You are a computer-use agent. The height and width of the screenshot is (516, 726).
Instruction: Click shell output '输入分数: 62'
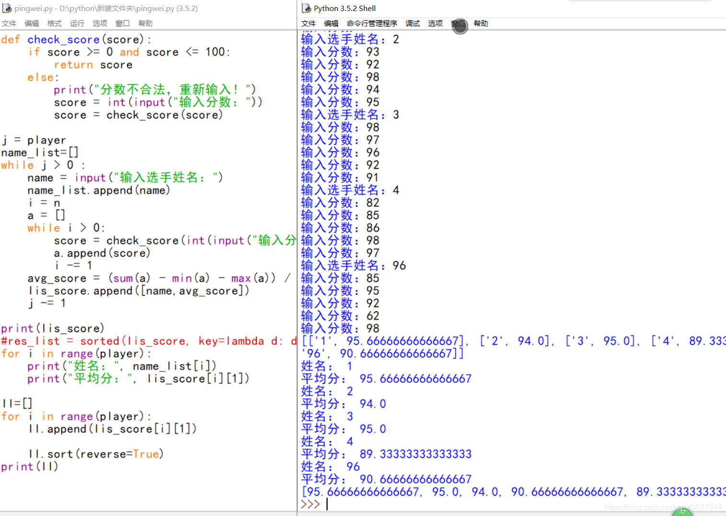point(340,316)
